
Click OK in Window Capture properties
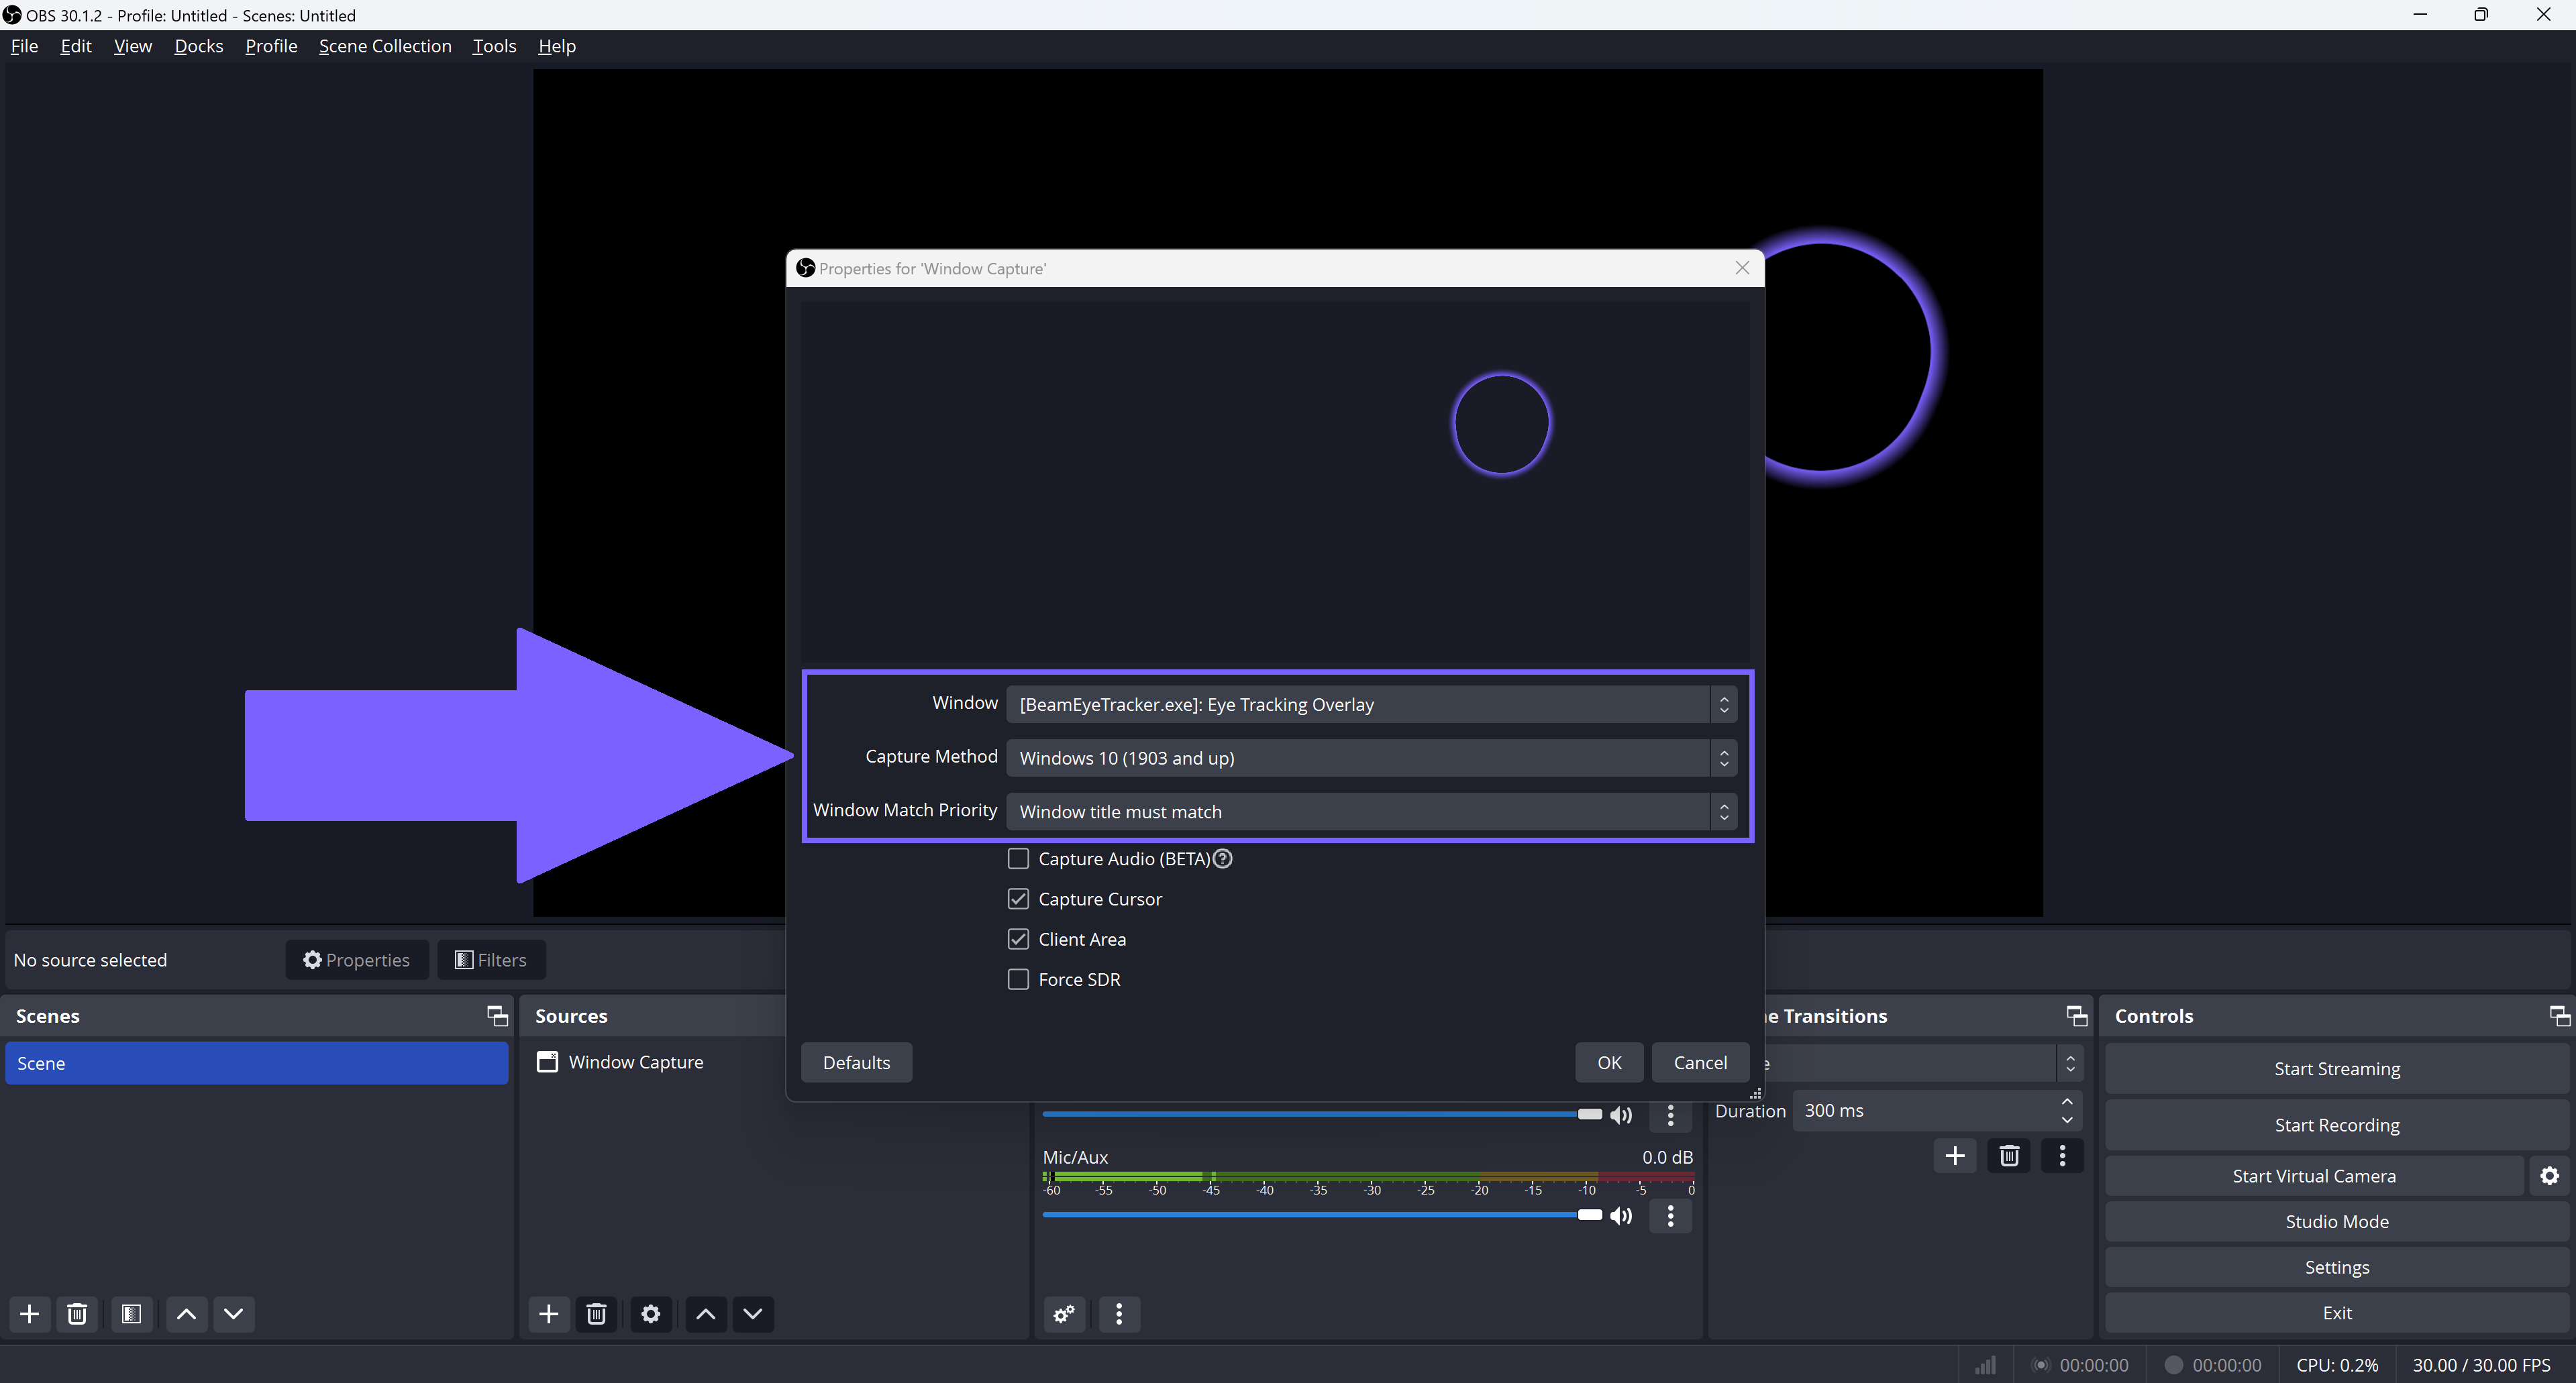(1609, 1062)
